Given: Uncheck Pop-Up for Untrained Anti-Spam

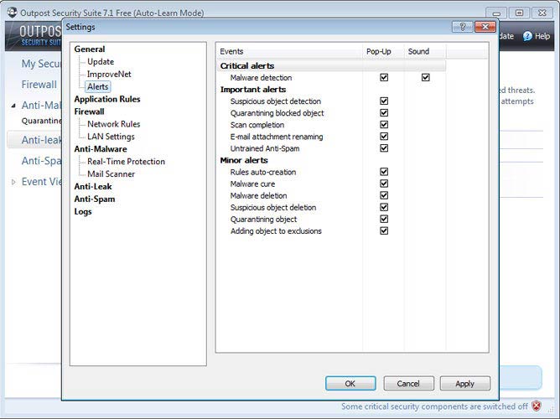Looking at the screenshot, I should click(x=384, y=148).
